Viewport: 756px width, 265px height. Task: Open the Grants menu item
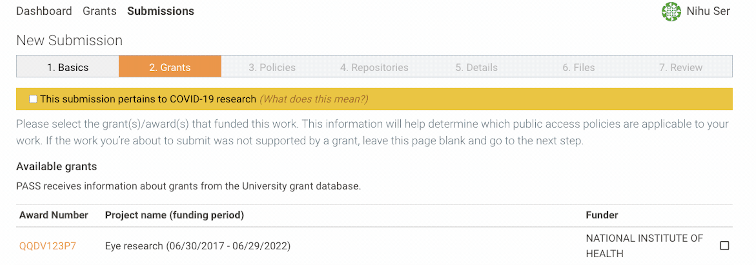pyautogui.click(x=99, y=11)
